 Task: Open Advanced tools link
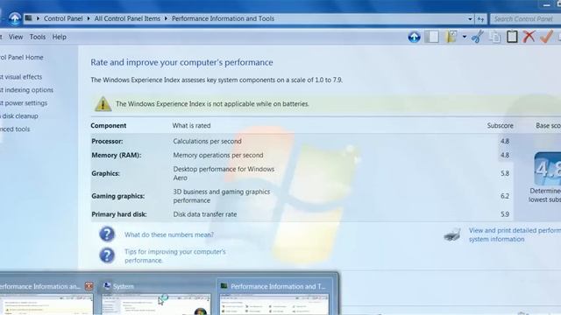(15, 129)
